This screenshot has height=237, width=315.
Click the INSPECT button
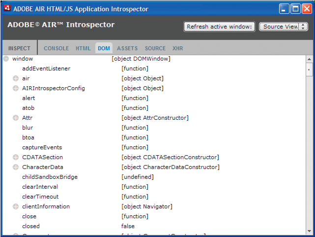coord(19,48)
